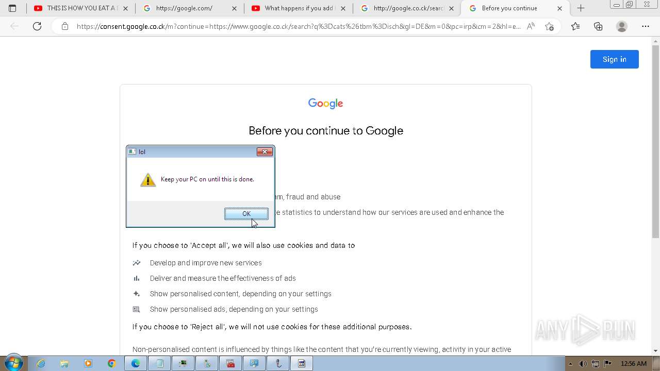The image size is (660, 371).
Task: Click the tab actions menu icon
Action: pos(12,8)
